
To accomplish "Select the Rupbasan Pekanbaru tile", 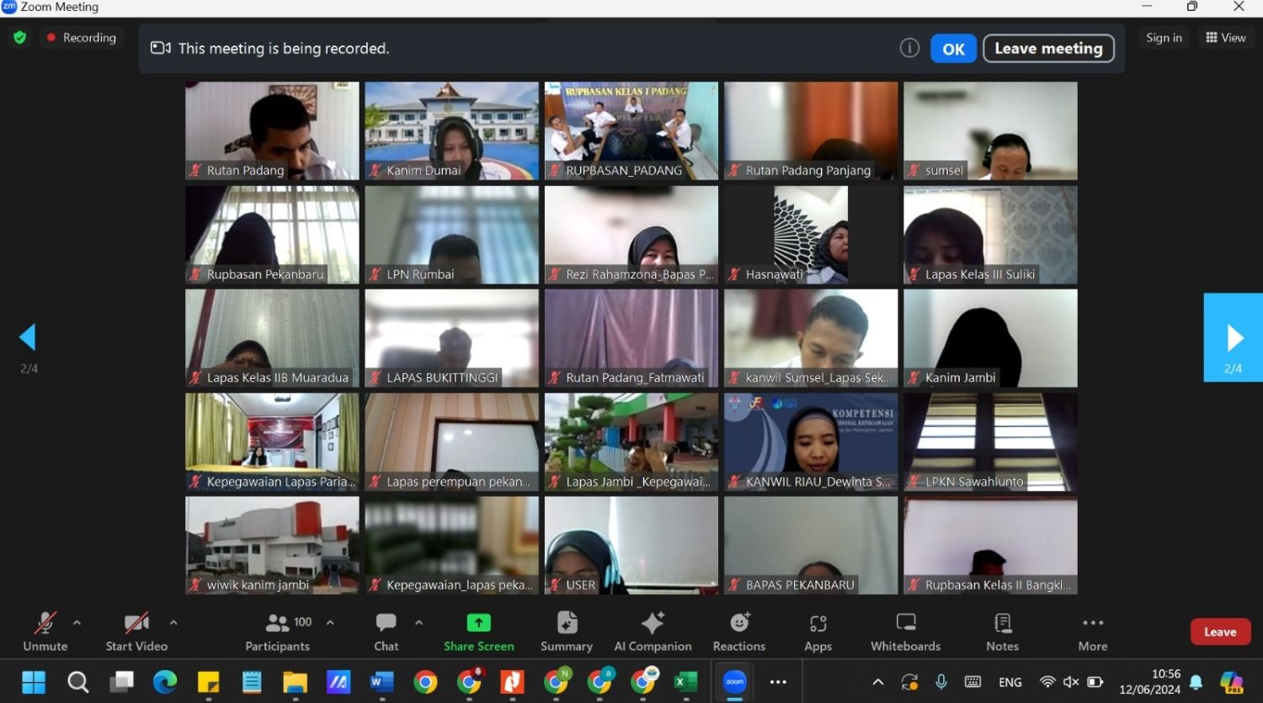I will click(272, 235).
